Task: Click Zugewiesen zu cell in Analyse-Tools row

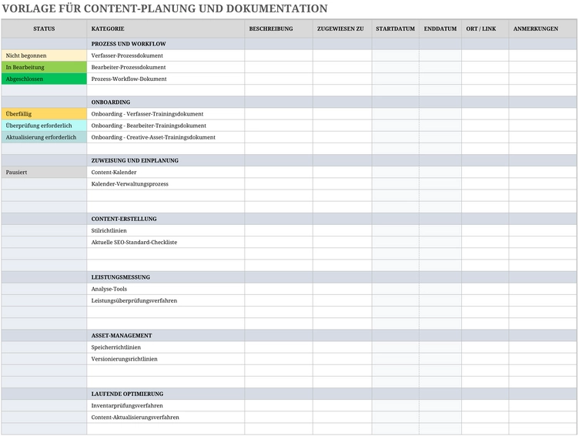Action: 343,289
